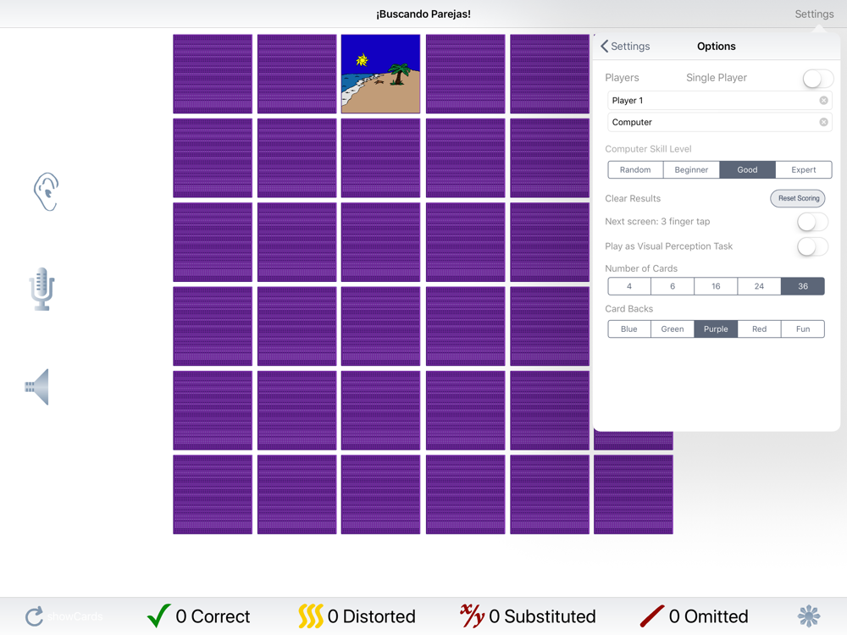Set computer skill to Beginner
847x635 pixels.
(691, 169)
